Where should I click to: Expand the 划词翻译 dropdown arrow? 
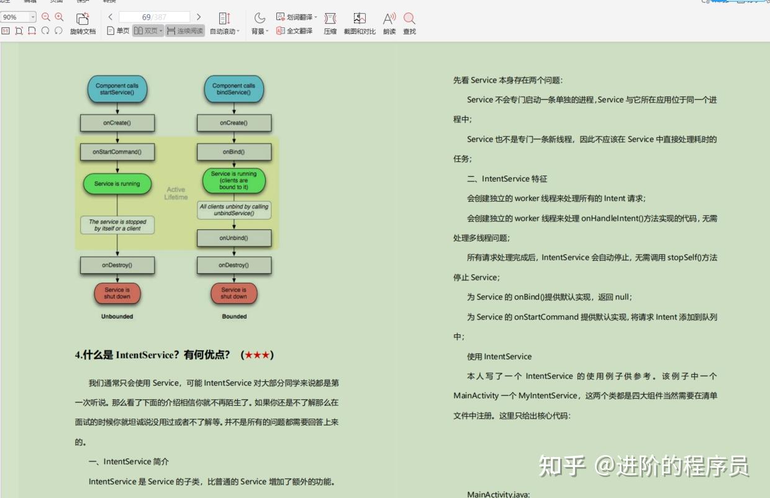[315, 17]
